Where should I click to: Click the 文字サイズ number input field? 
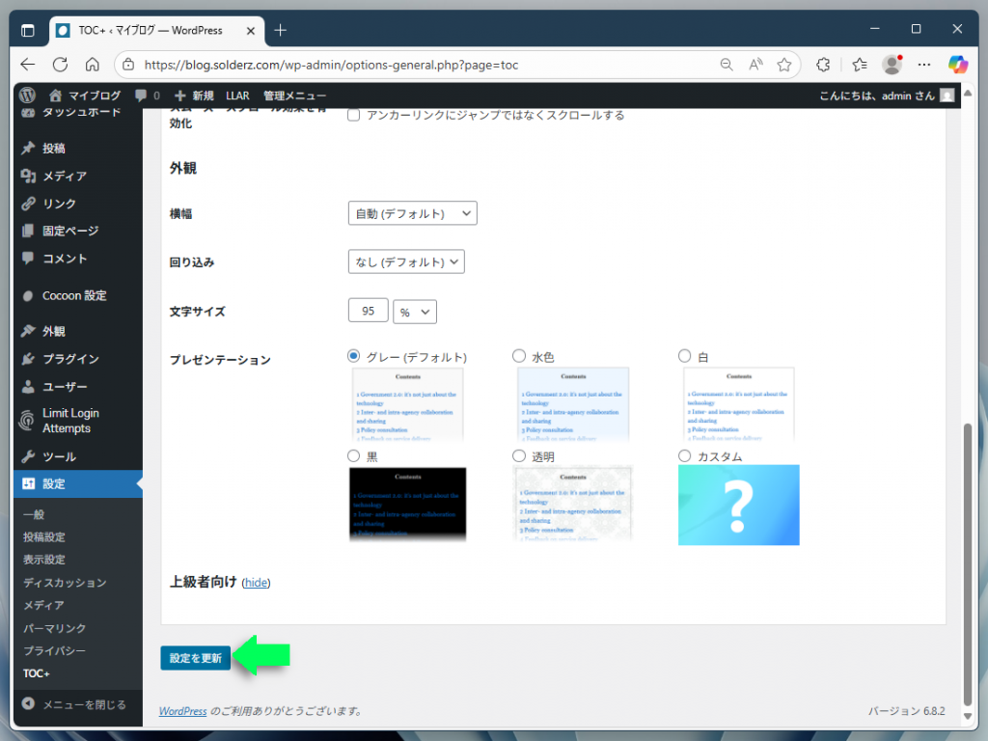pyautogui.click(x=368, y=311)
